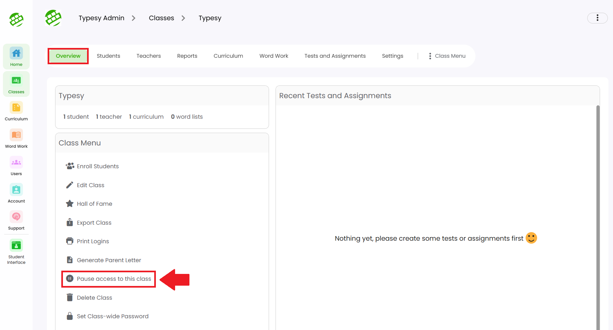613x330 pixels.
Task: Switch to the Students tab
Action: [x=109, y=56]
